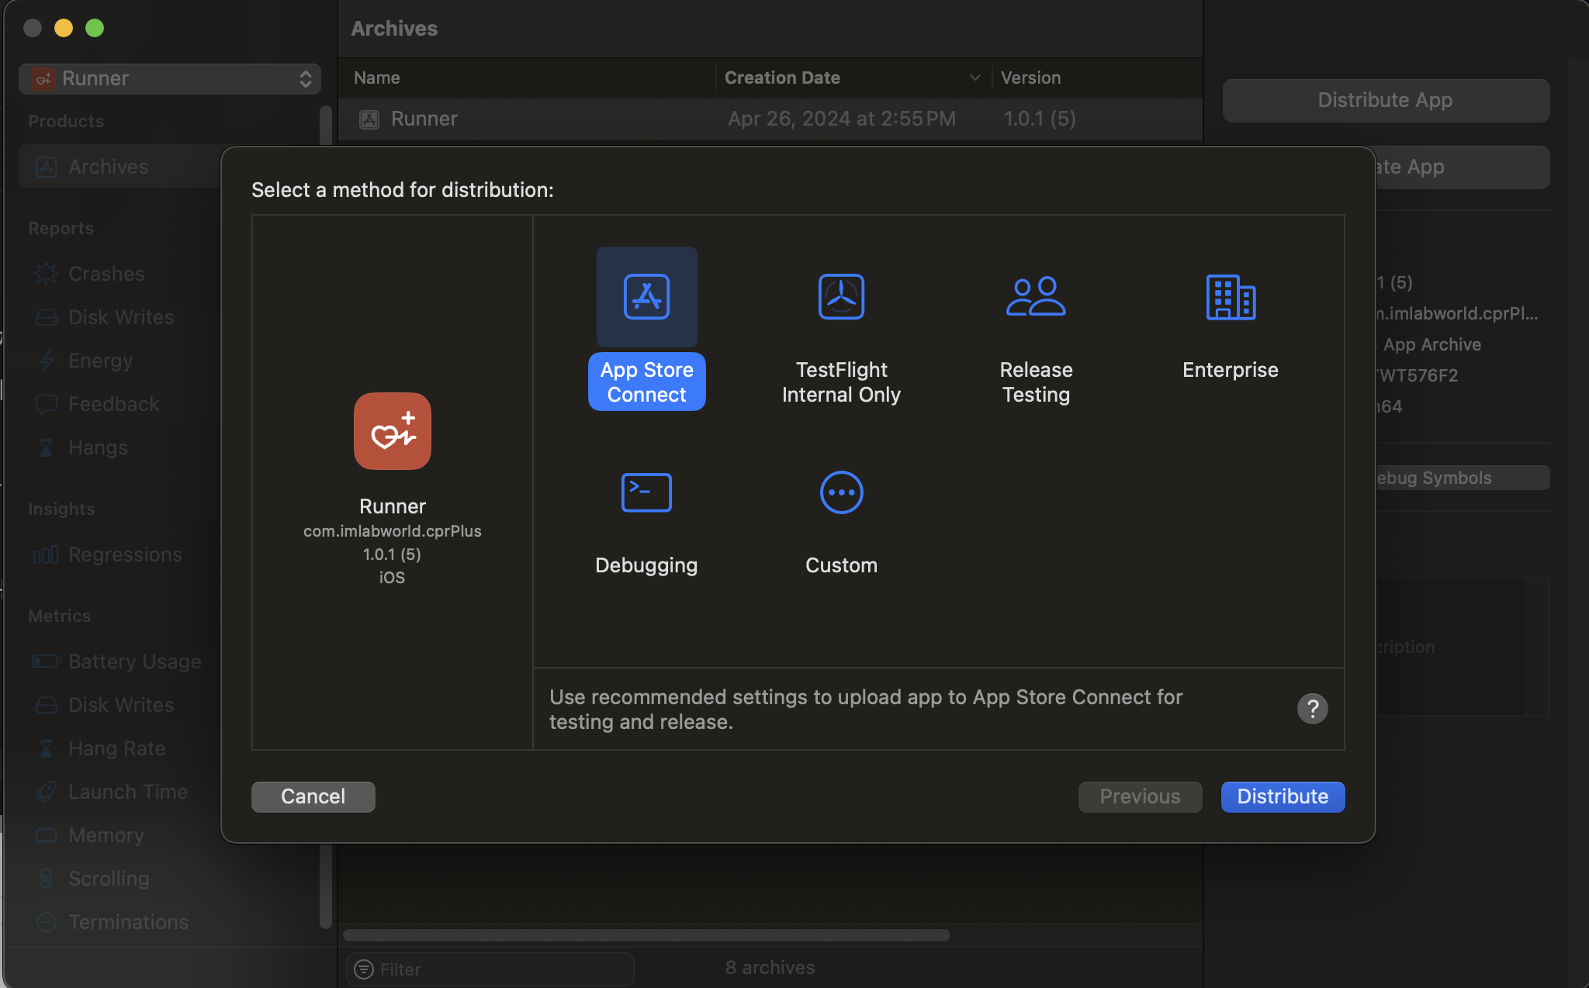
Task: Click the 1.0.1 (5) version cell
Action: 1040,119
